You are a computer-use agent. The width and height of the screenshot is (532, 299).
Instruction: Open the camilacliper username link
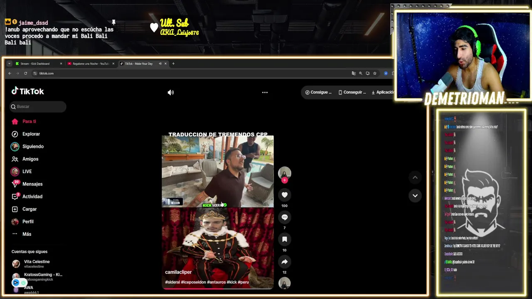(x=178, y=272)
